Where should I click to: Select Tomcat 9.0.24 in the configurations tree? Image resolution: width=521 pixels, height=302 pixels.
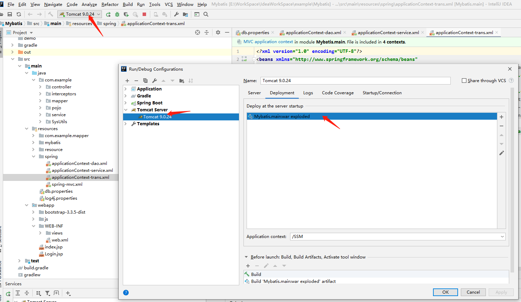[x=181, y=117]
